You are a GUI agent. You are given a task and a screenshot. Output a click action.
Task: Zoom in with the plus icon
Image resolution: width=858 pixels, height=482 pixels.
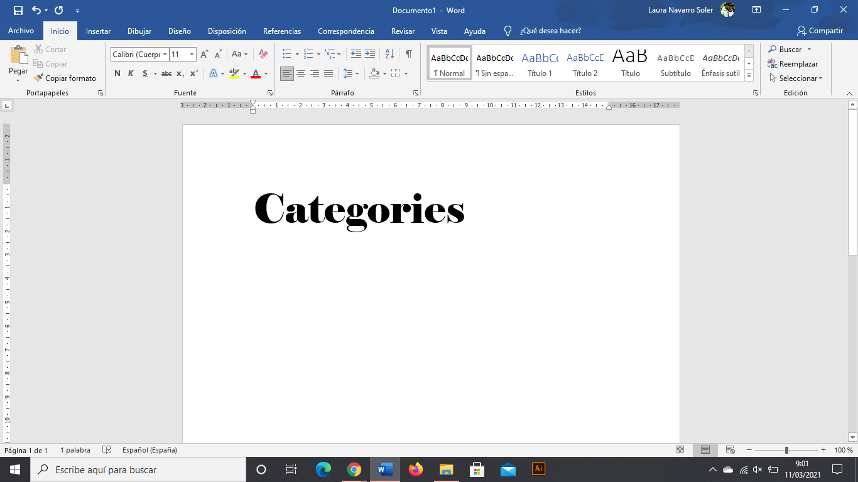point(823,450)
